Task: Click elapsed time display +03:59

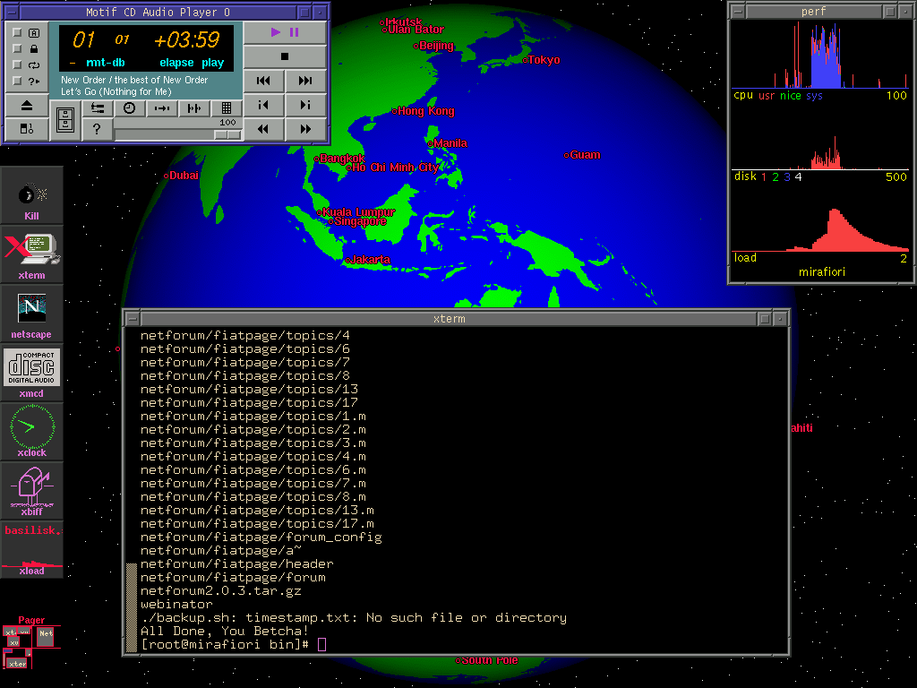Action: (186, 39)
